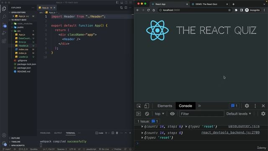Open the Default levels dropdown
Image resolution: width=268 pixels, height=151 pixels.
[x=239, y=114]
